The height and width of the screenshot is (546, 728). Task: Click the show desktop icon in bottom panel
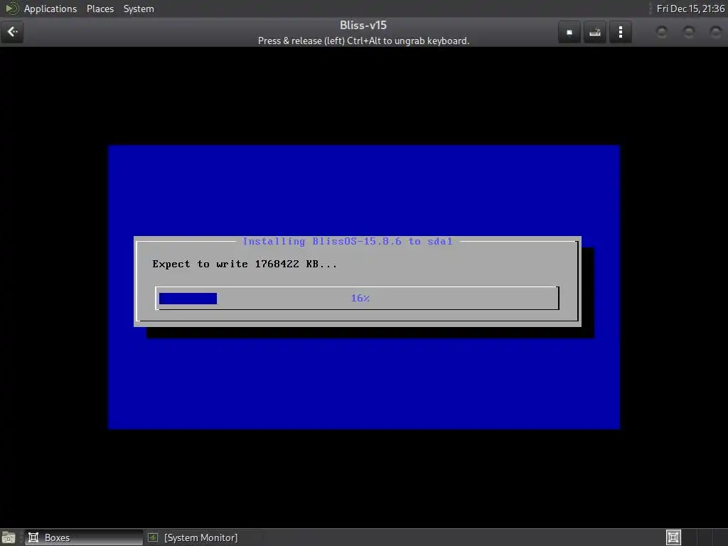[x=9, y=537]
